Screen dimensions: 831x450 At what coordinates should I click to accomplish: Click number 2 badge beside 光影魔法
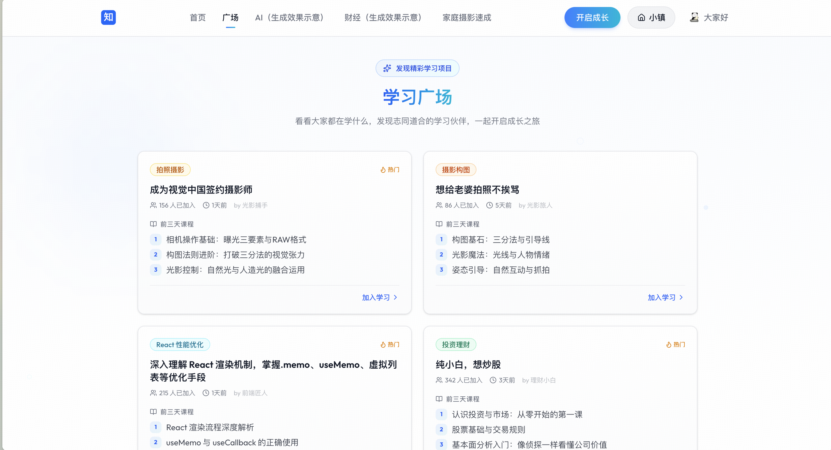coord(441,255)
